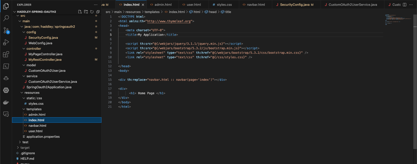Collapse the config folder
The height and width of the screenshot is (164, 417).
pyautogui.click(x=31, y=32)
